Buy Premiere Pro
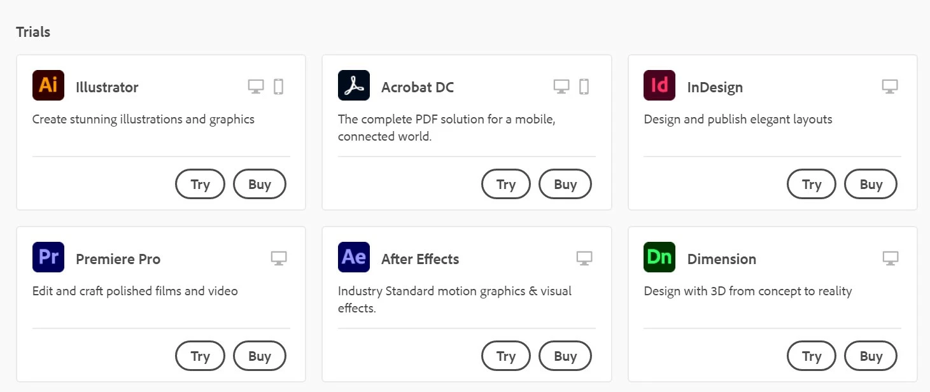930x392 pixels. [260, 356]
